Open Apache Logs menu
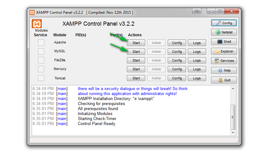This screenshot has width=267, height=156. pyautogui.click(x=197, y=43)
